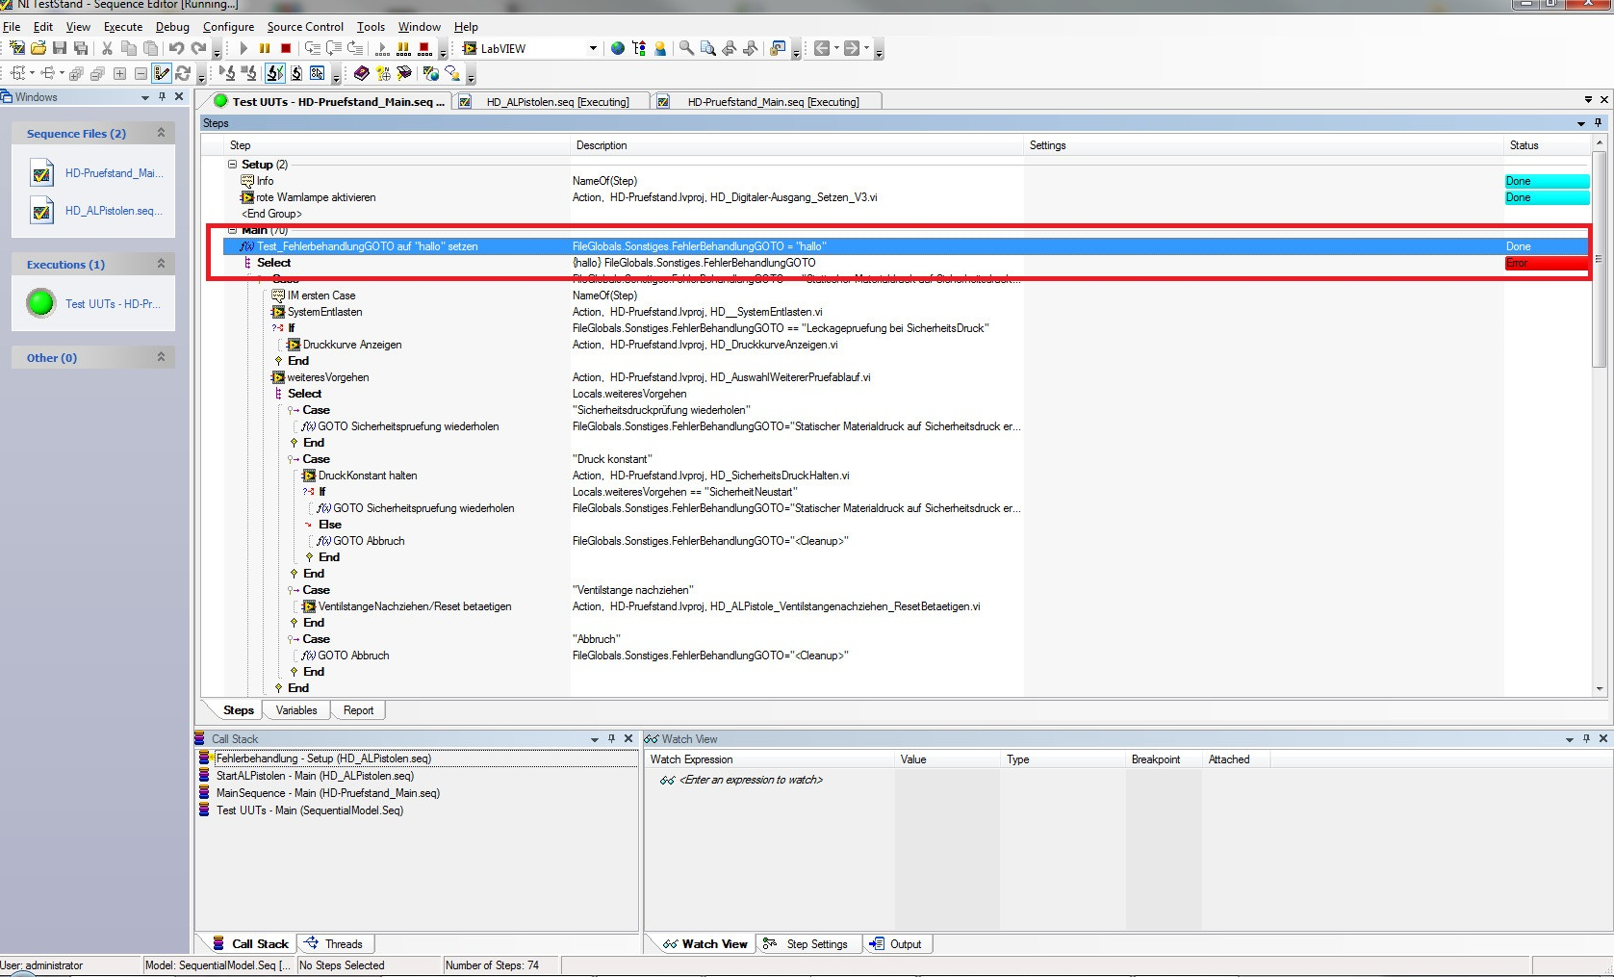Click the Resume execution play button
The width and height of the screenshot is (1614, 977).
tap(243, 48)
